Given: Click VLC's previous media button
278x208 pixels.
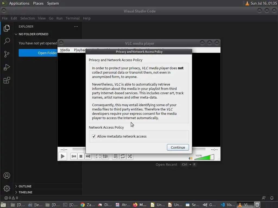Looking at the screenshot, I should point(74,156).
